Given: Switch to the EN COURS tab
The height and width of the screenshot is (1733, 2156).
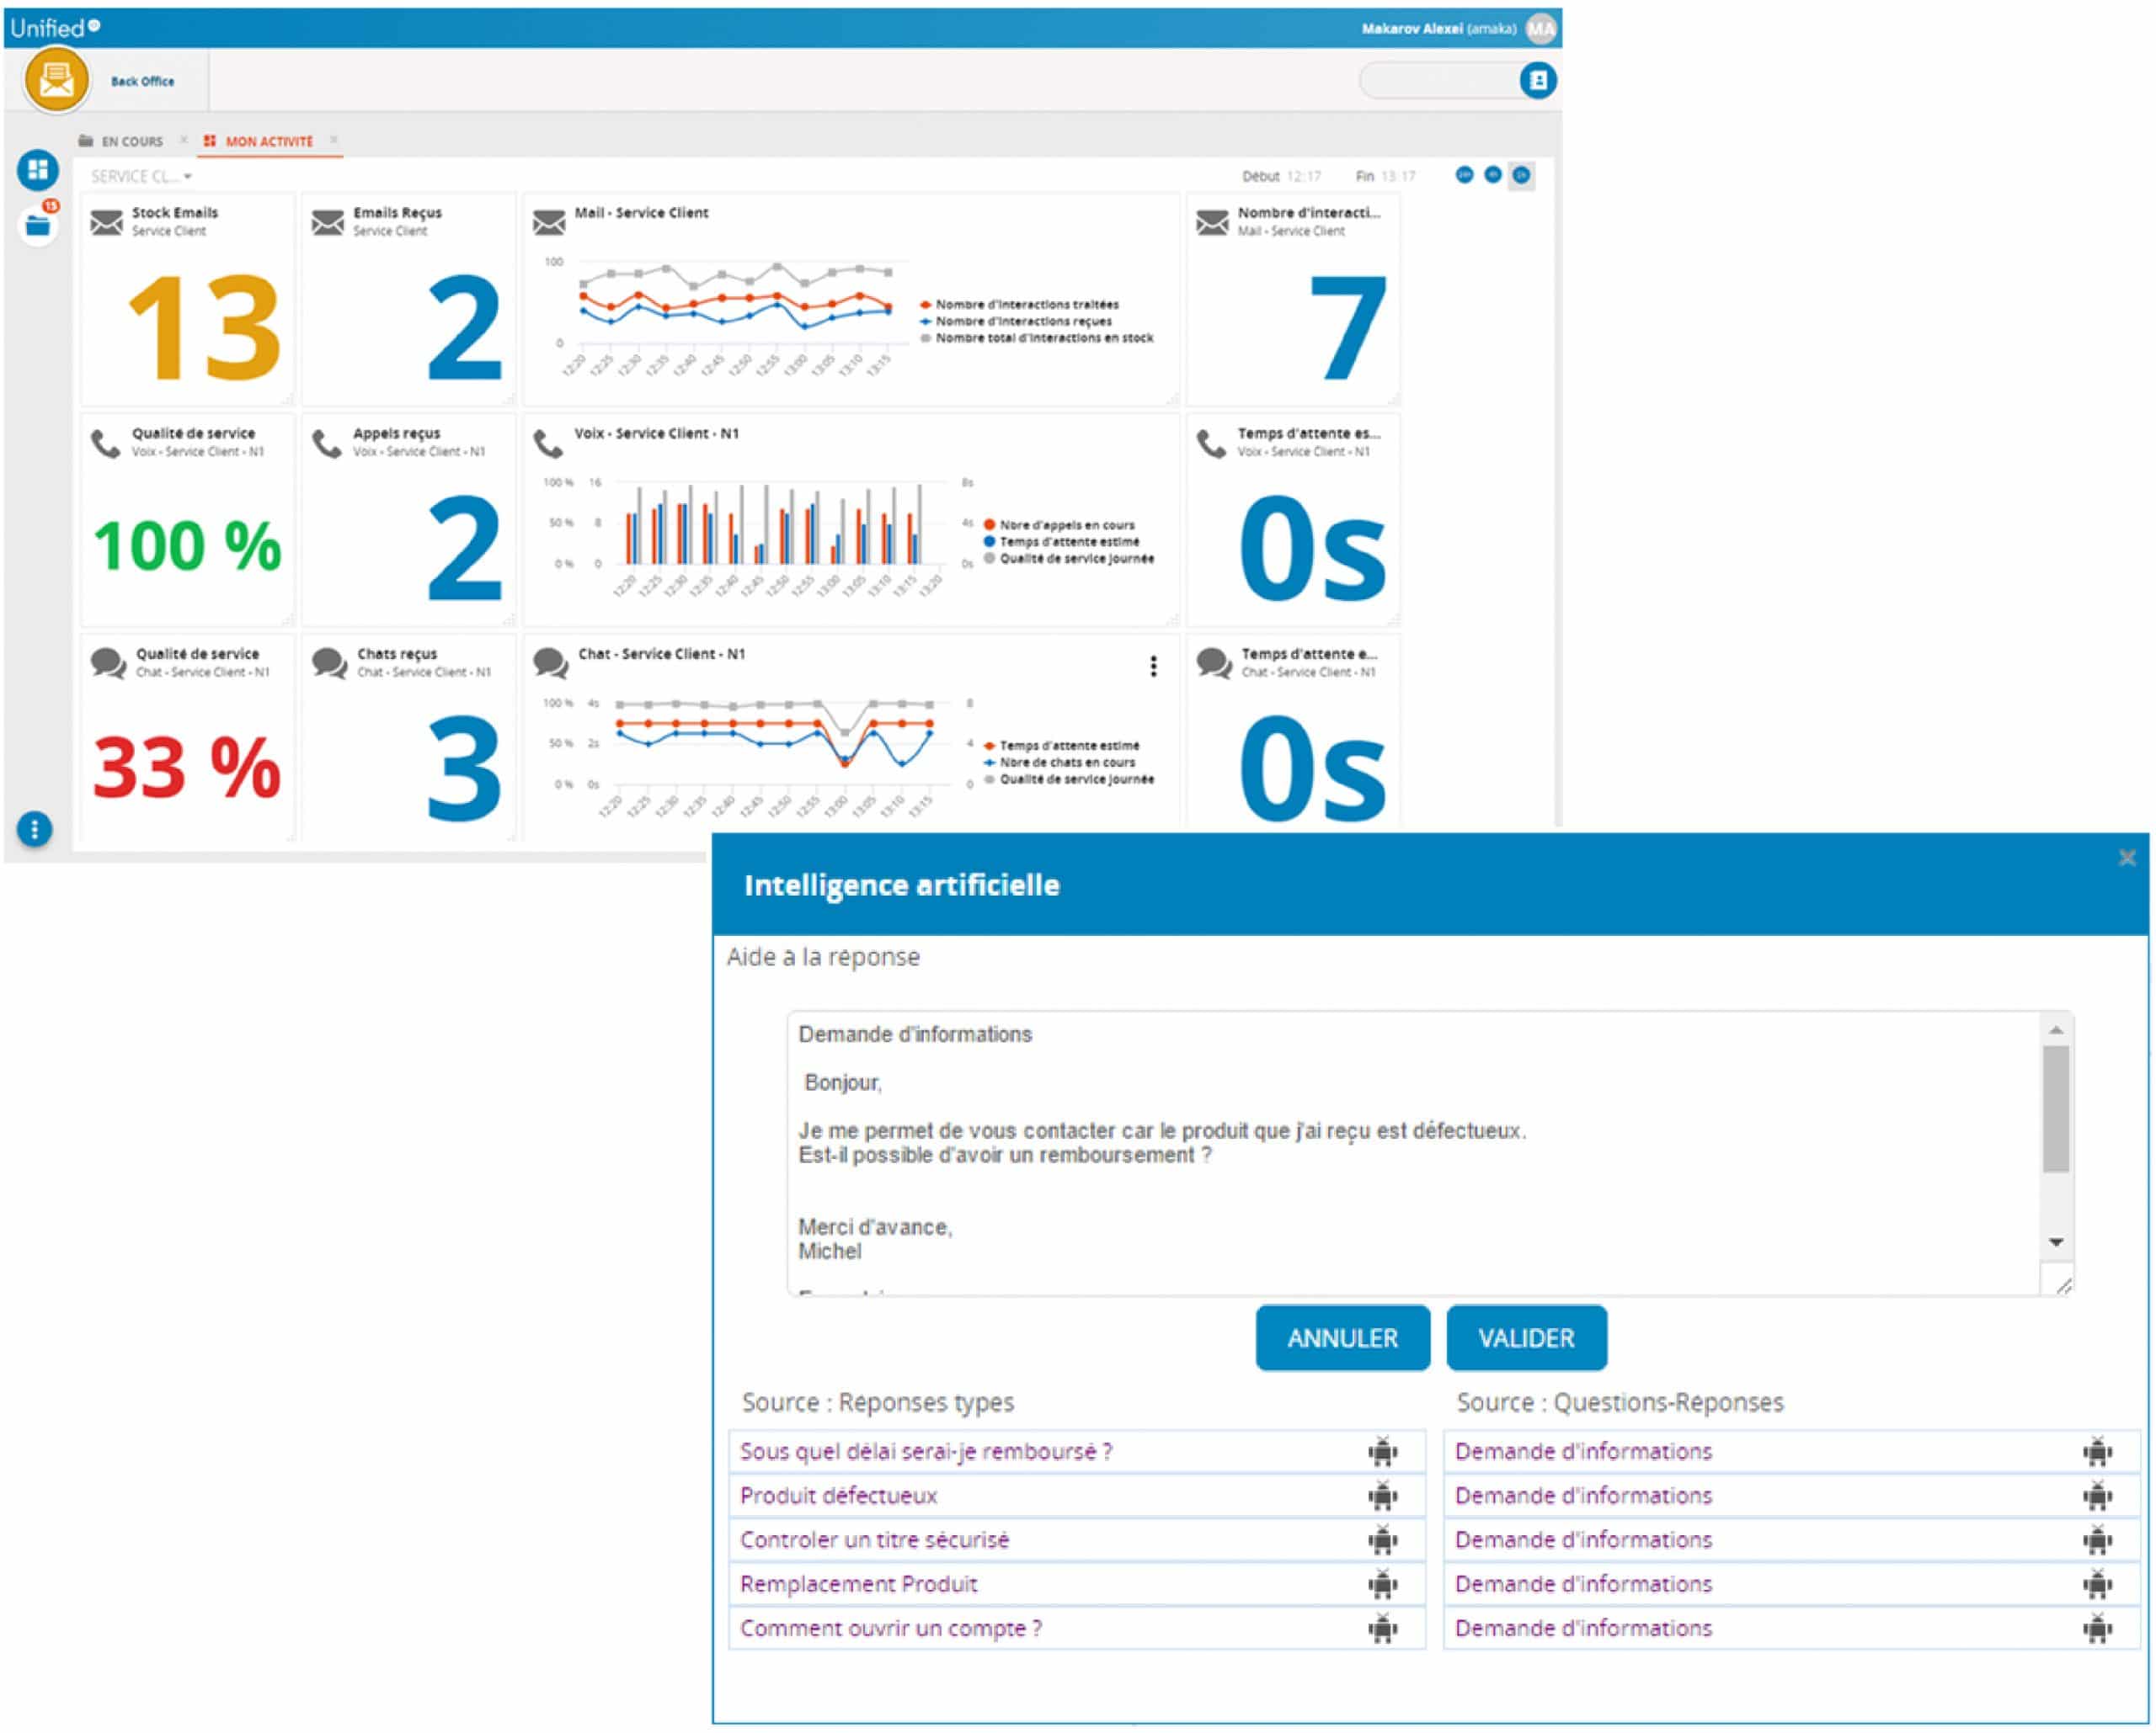Looking at the screenshot, I should [131, 142].
